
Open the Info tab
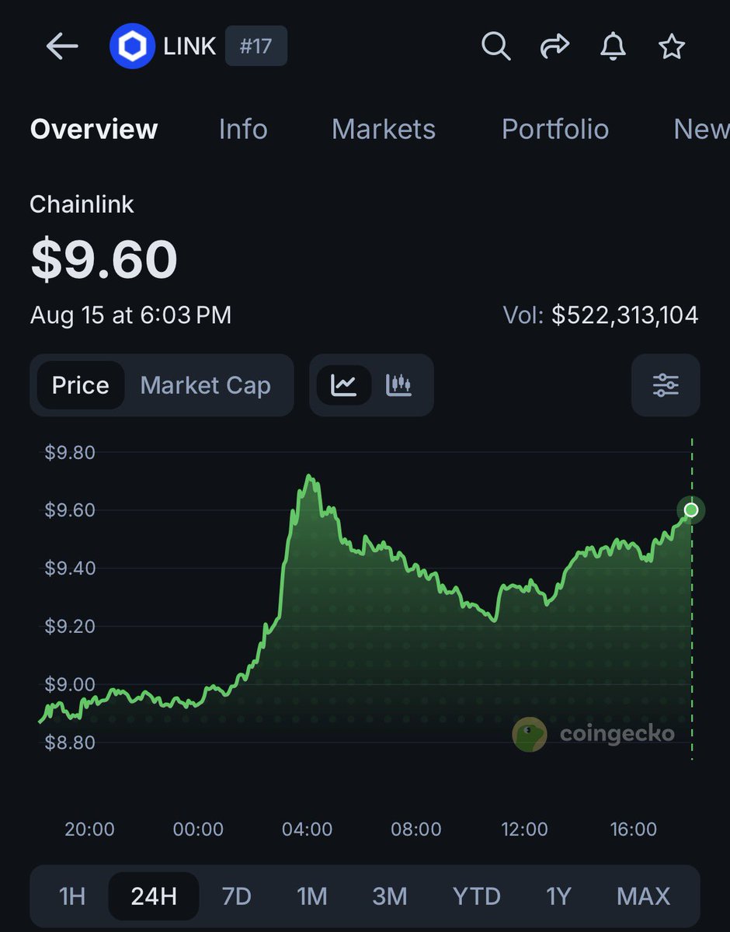pyautogui.click(x=243, y=129)
